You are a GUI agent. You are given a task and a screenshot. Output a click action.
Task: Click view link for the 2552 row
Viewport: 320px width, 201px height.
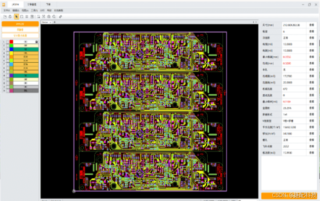312,146
